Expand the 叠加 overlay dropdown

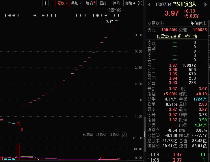tap(76, 3)
